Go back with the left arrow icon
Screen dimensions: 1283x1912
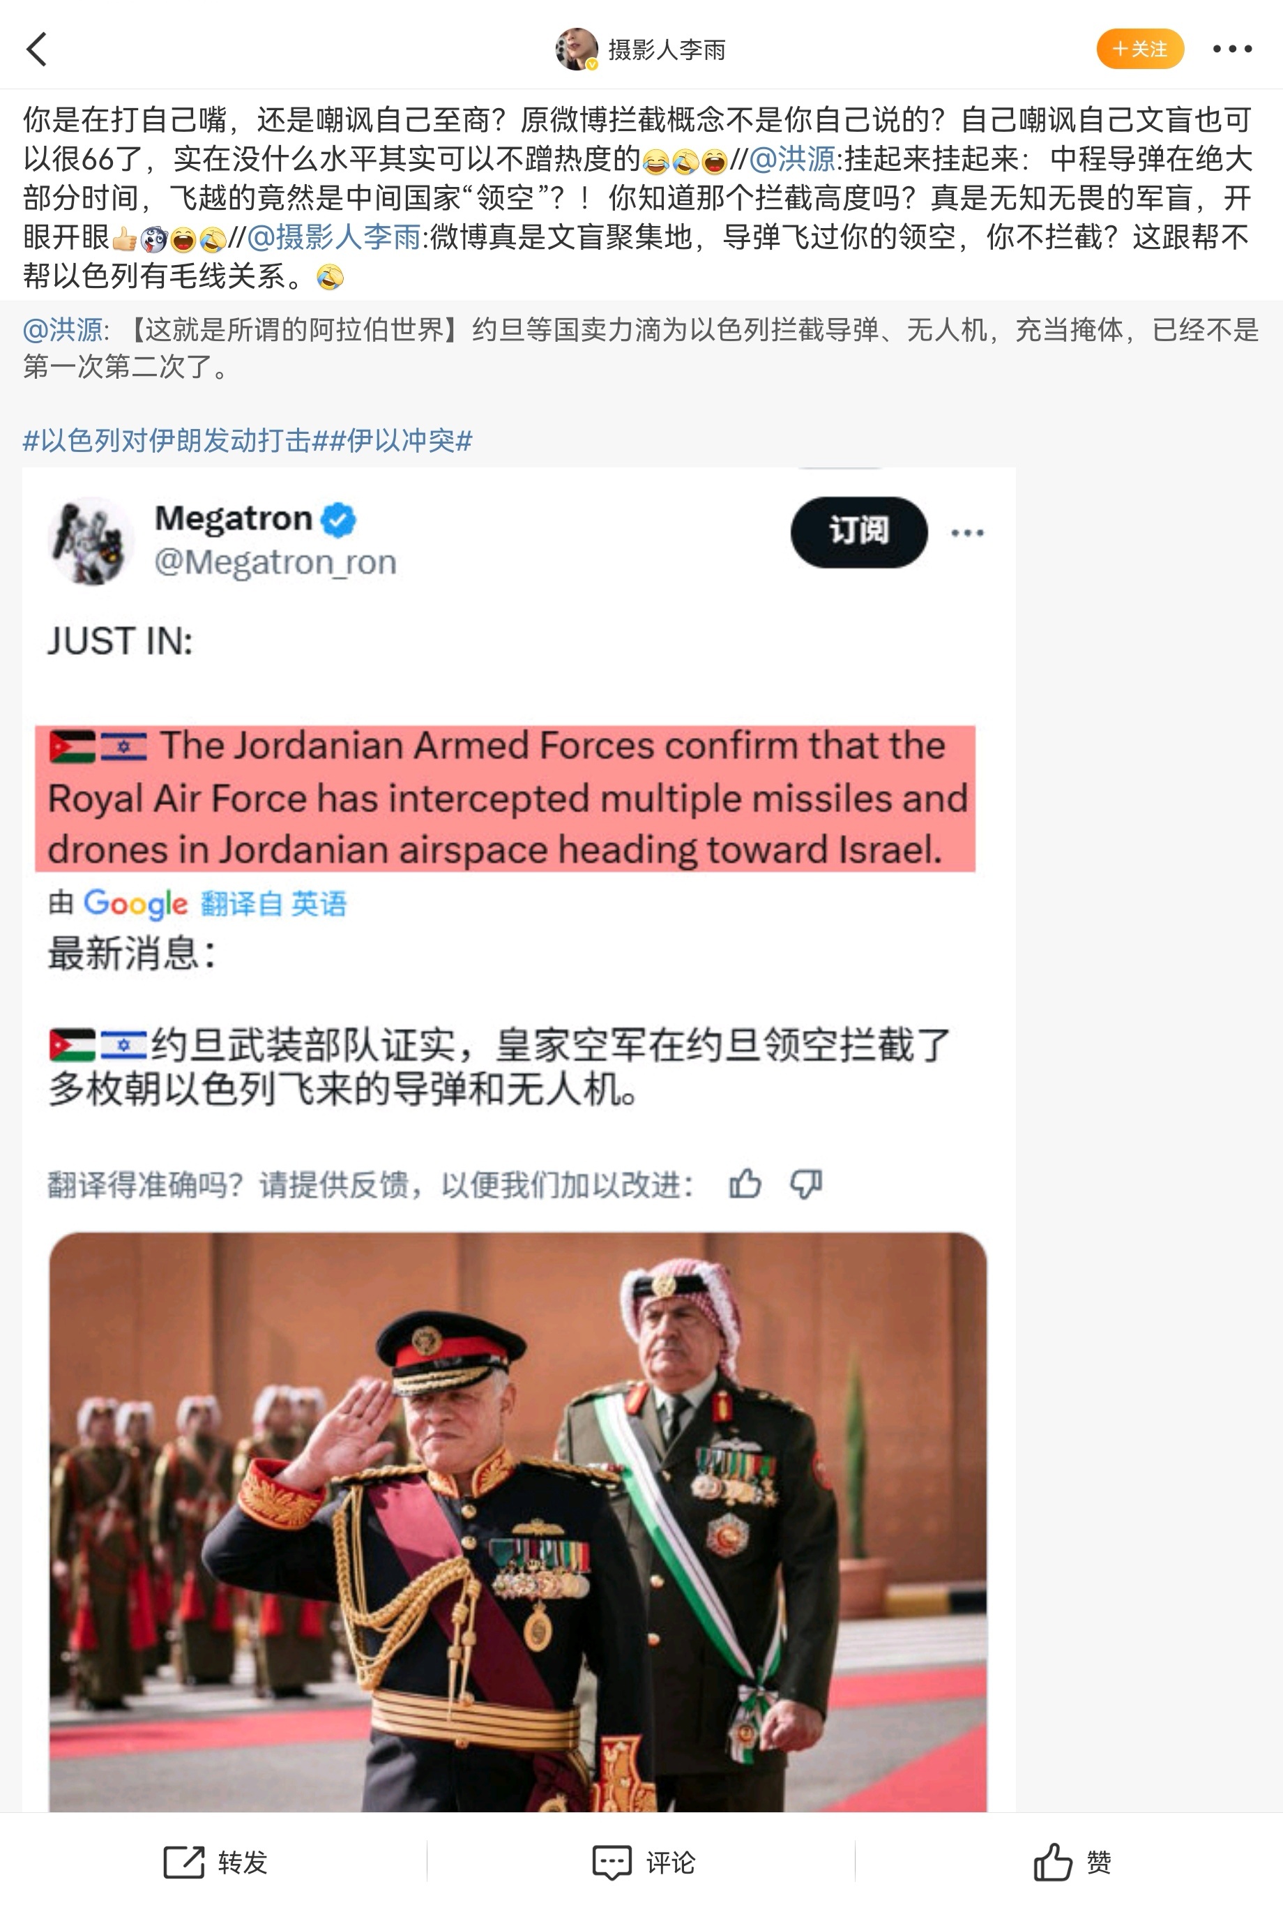[x=37, y=49]
